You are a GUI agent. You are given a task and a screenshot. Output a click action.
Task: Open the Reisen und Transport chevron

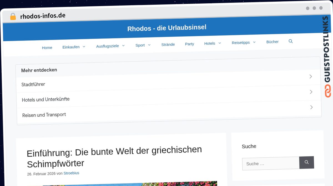pyautogui.click(x=311, y=107)
